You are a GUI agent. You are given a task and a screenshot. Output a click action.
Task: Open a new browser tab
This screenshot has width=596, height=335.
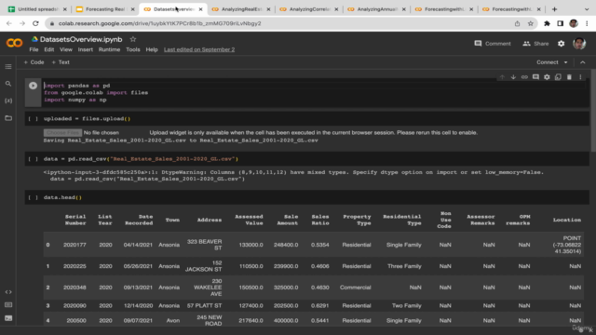click(555, 9)
